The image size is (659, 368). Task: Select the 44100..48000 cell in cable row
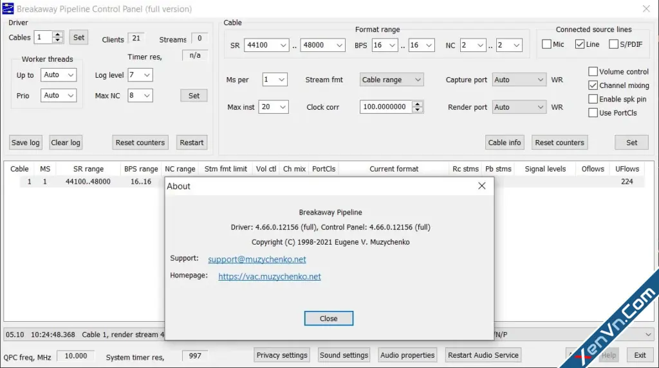point(88,182)
